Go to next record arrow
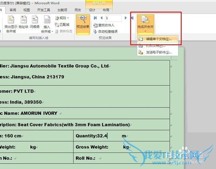The width and height of the screenshot is (216, 169). coord(126,18)
